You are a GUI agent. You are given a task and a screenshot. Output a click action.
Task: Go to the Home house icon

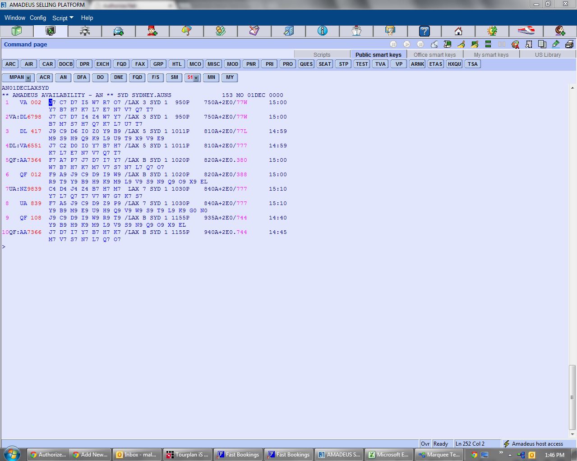click(458, 31)
